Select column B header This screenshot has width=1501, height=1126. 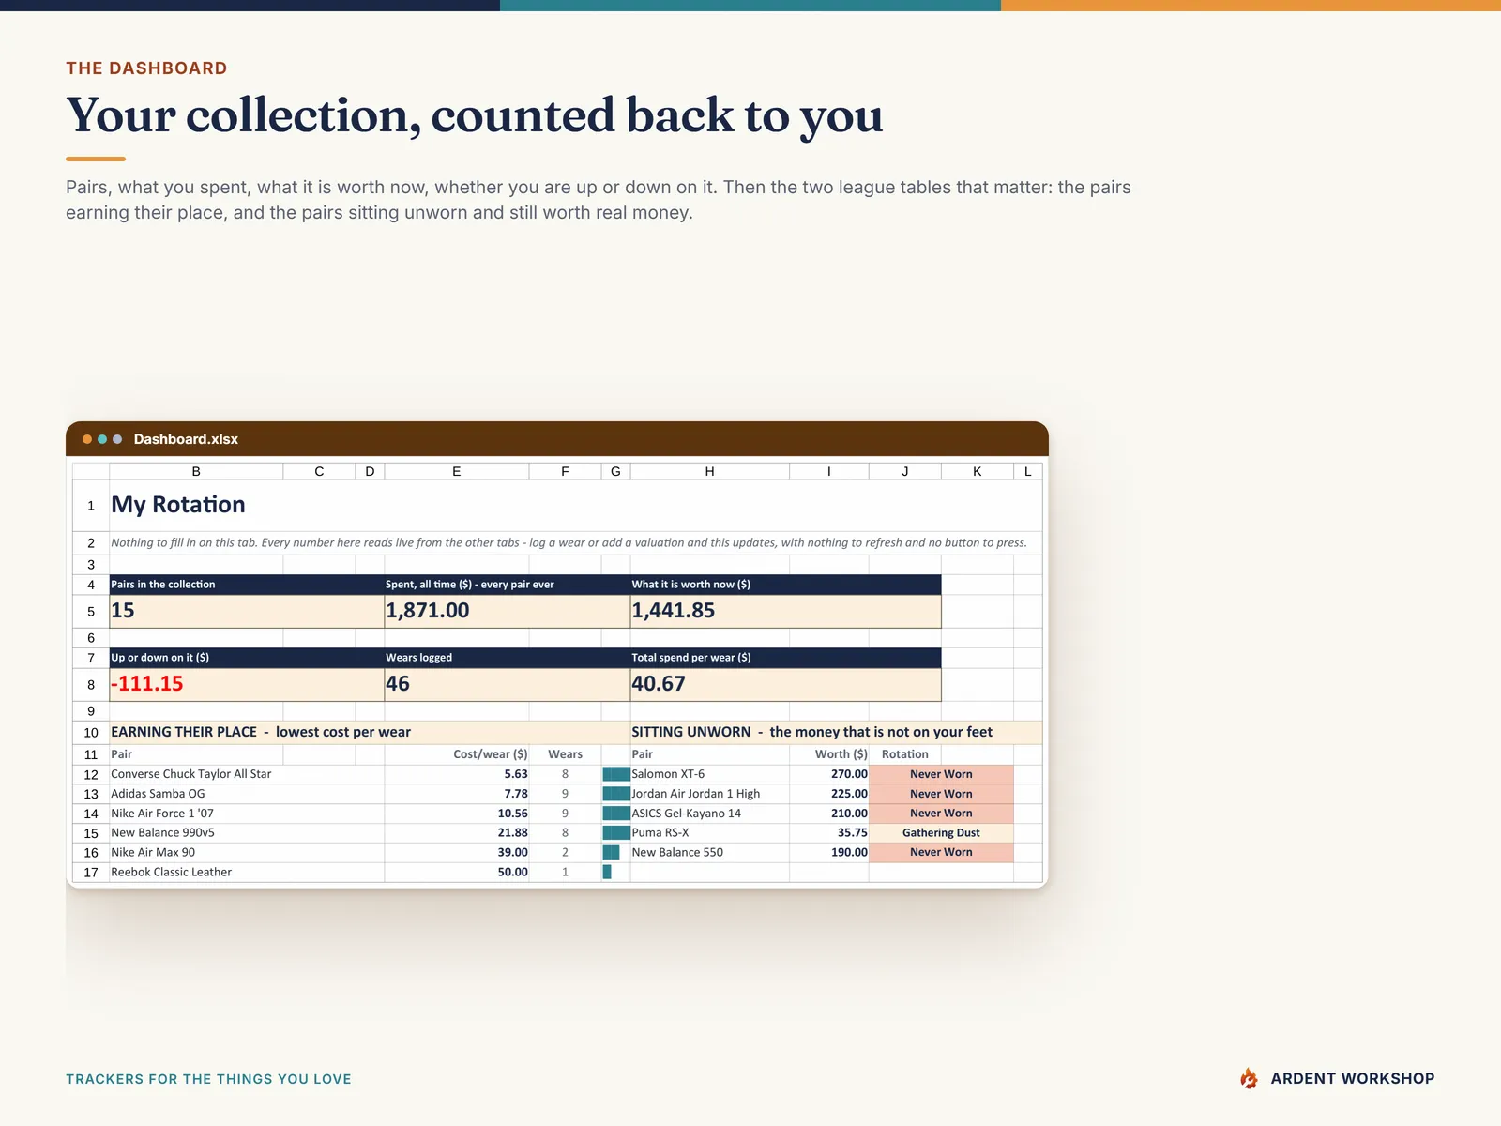pyautogui.click(x=196, y=471)
